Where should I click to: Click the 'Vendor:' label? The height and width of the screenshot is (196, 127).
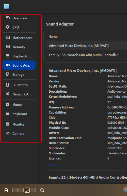tap(55, 81)
